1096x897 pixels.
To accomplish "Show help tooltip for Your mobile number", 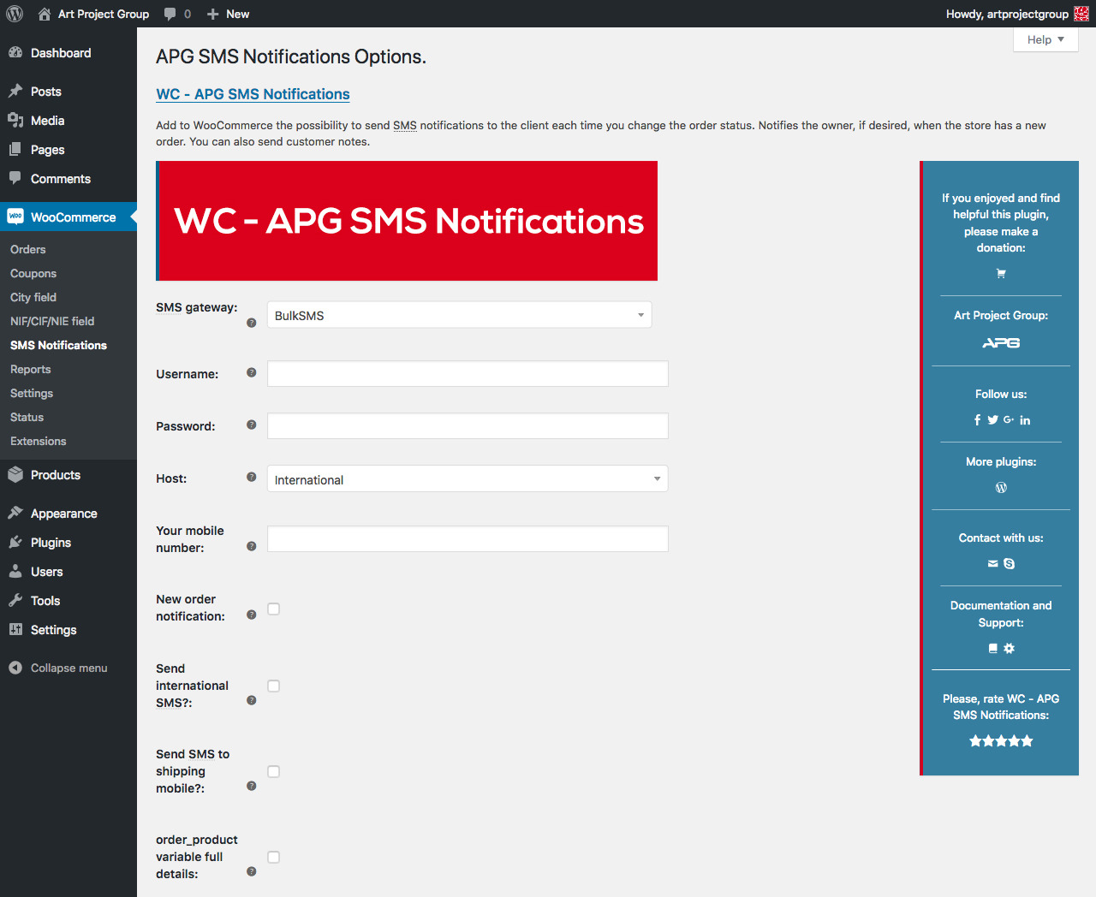I will click(x=252, y=546).
